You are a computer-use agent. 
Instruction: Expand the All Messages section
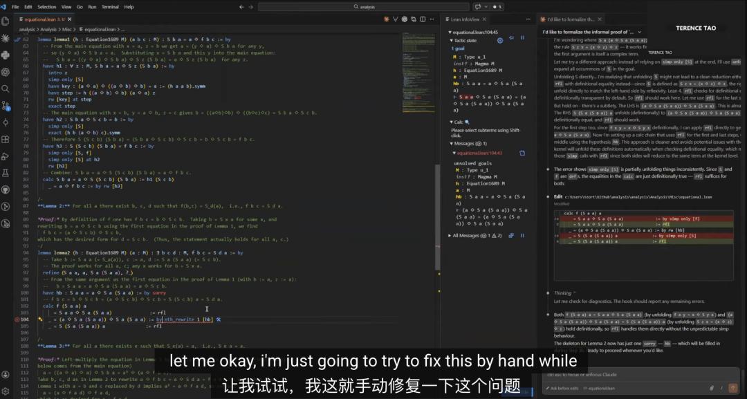pyautogui.click(x=450, y=236)
